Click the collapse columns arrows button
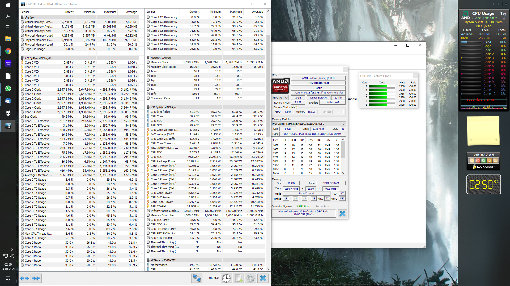The height and width of the screenshot is (286, 510). point(36,278)
